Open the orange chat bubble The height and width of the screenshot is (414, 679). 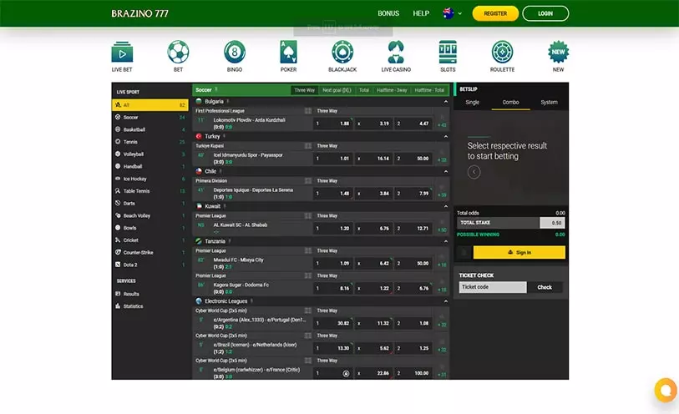666,390
